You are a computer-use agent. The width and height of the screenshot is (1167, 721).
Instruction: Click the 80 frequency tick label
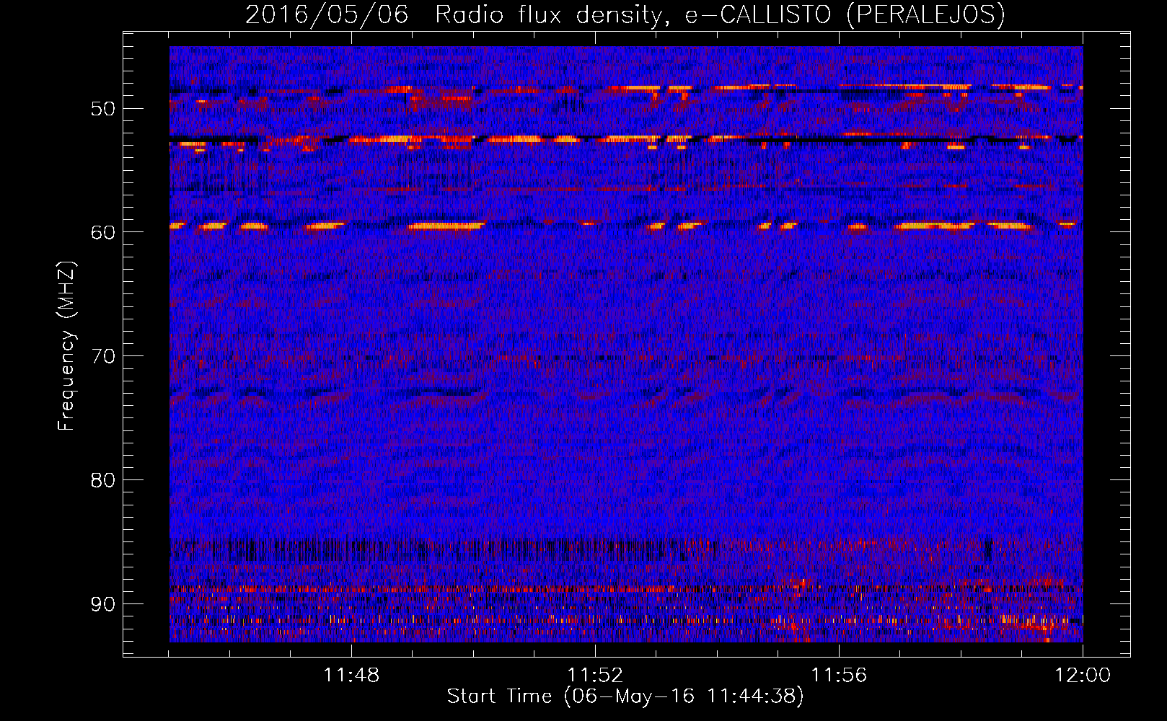[102, 480]
